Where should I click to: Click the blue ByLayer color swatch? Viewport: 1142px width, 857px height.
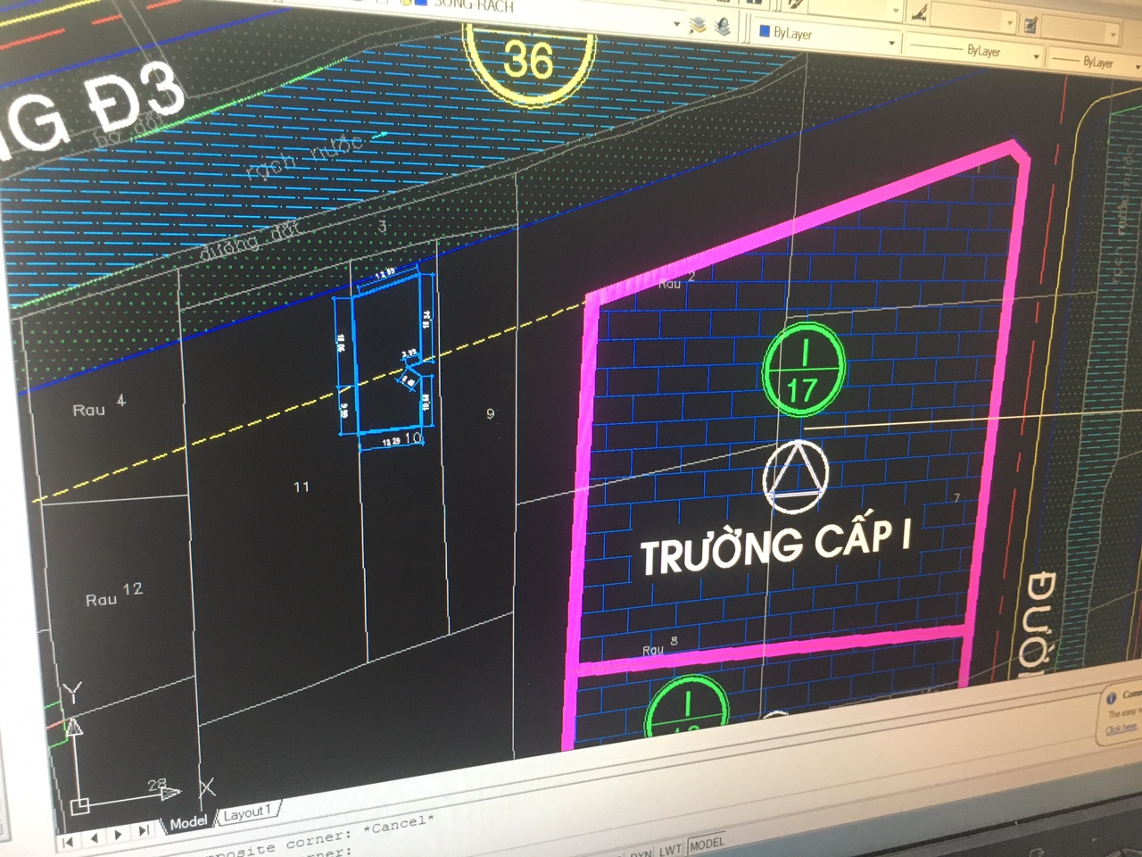764,30
